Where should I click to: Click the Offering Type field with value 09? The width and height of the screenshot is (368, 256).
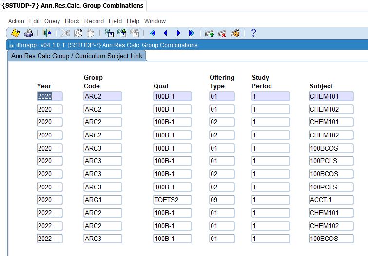(221, 200)
